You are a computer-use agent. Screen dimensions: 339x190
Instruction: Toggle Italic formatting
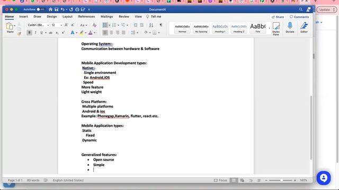click(35, 33)
